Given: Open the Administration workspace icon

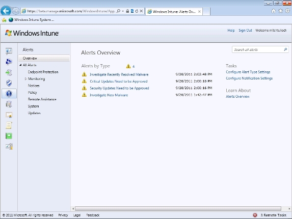Looking at the screenshot, I should (9, 147).
